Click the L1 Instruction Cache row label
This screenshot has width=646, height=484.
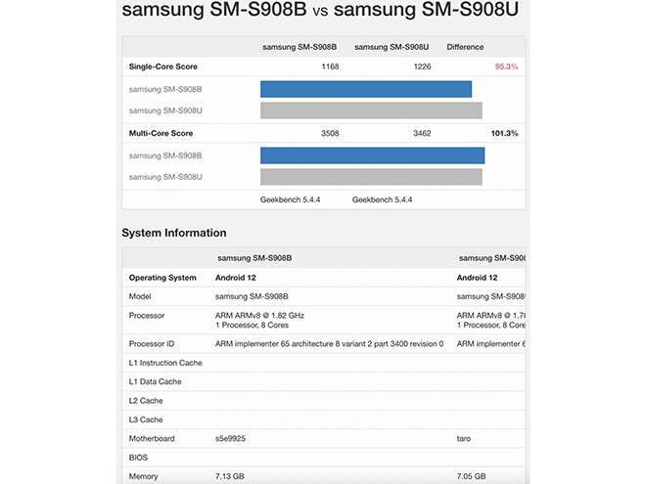point(165,363)
